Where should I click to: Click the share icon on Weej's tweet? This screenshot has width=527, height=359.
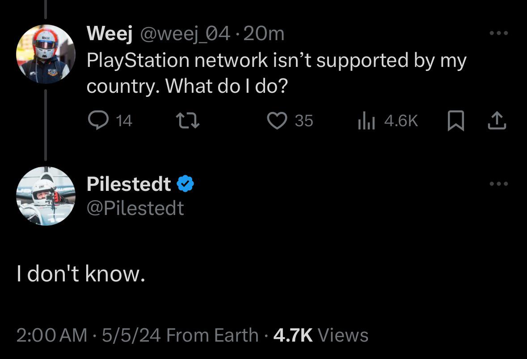click(x=497, y=121)
